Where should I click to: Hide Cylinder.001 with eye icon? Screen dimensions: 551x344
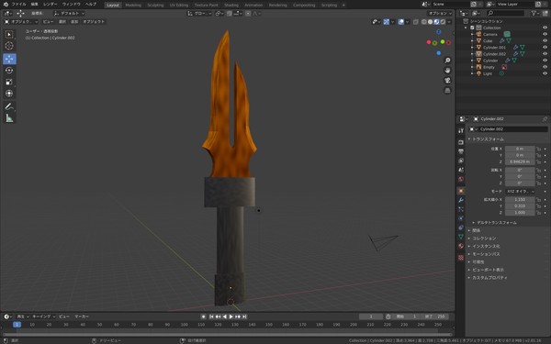545,48
